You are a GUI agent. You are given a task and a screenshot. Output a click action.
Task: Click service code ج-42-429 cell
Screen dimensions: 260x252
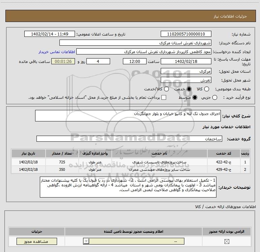pos(224,169)
